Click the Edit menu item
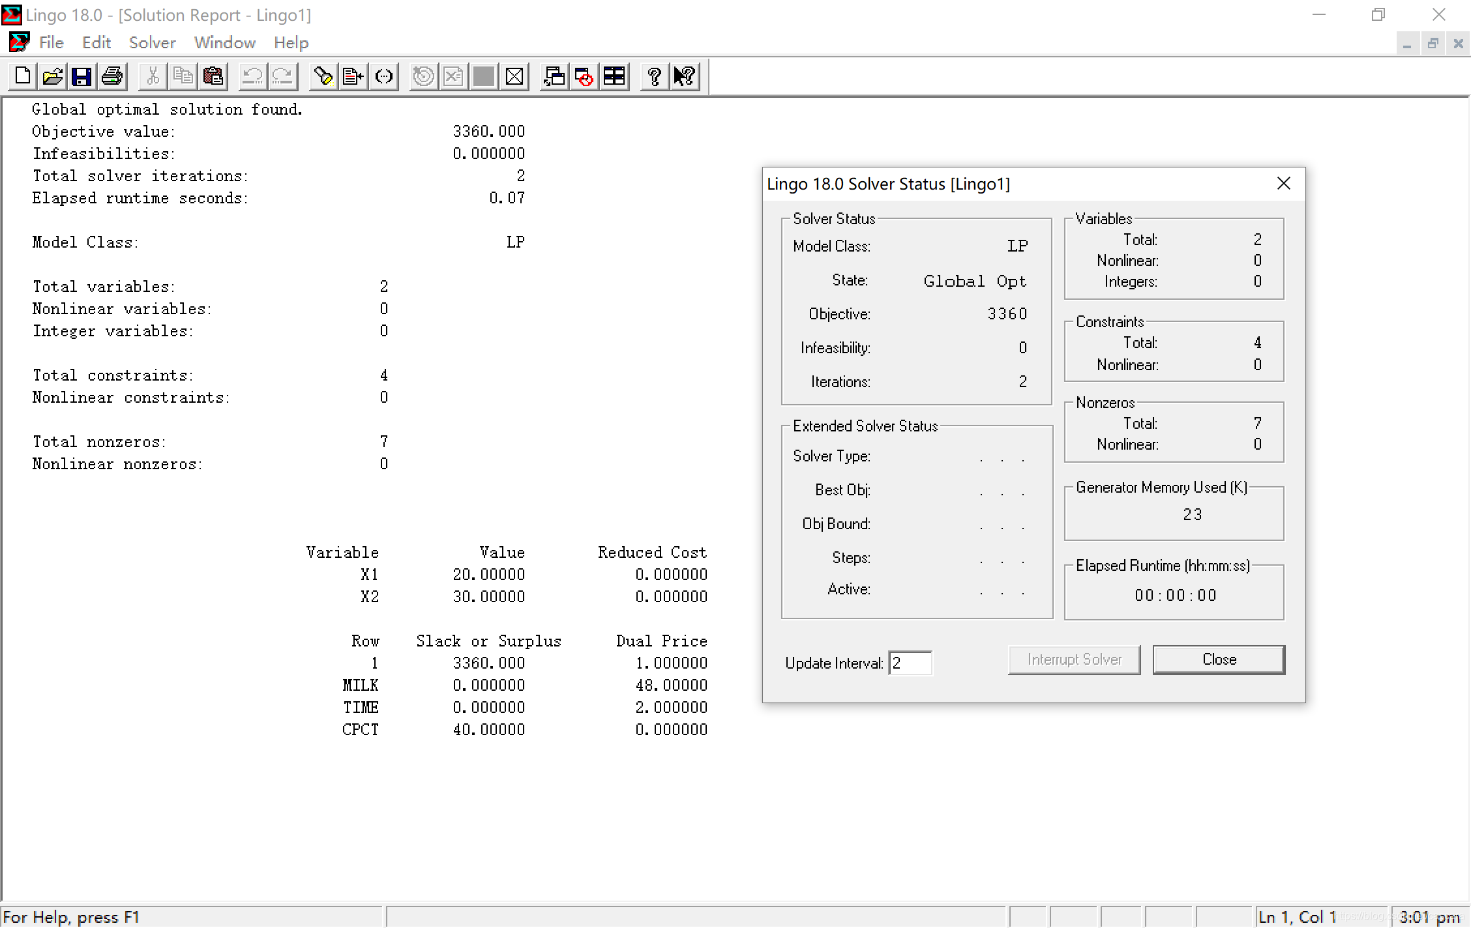 pyautogui.click(x=95, y=42)
